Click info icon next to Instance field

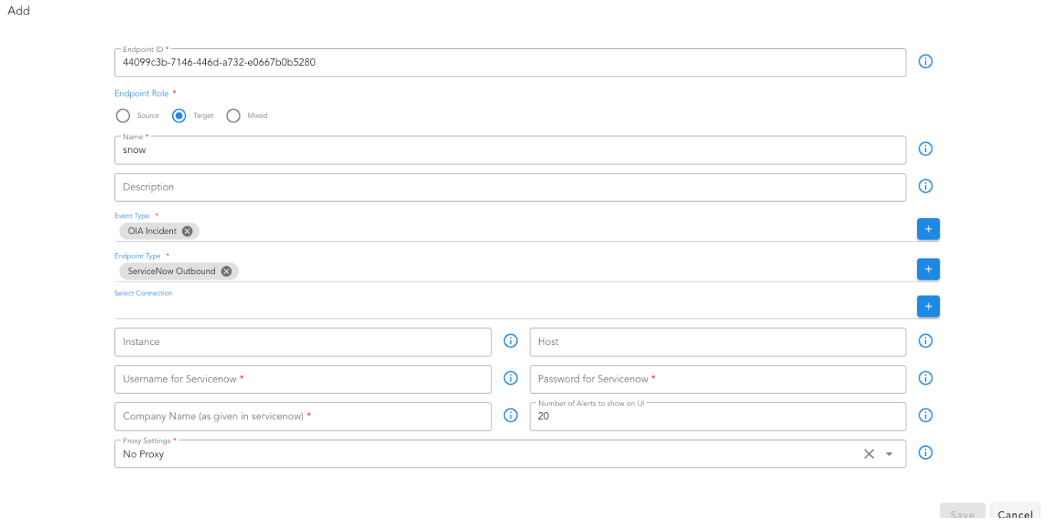tap(511, 341)
